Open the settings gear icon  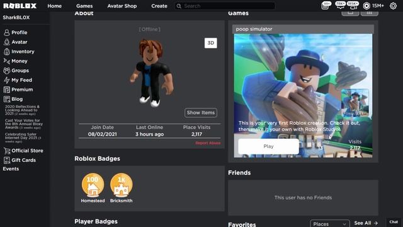393,6
